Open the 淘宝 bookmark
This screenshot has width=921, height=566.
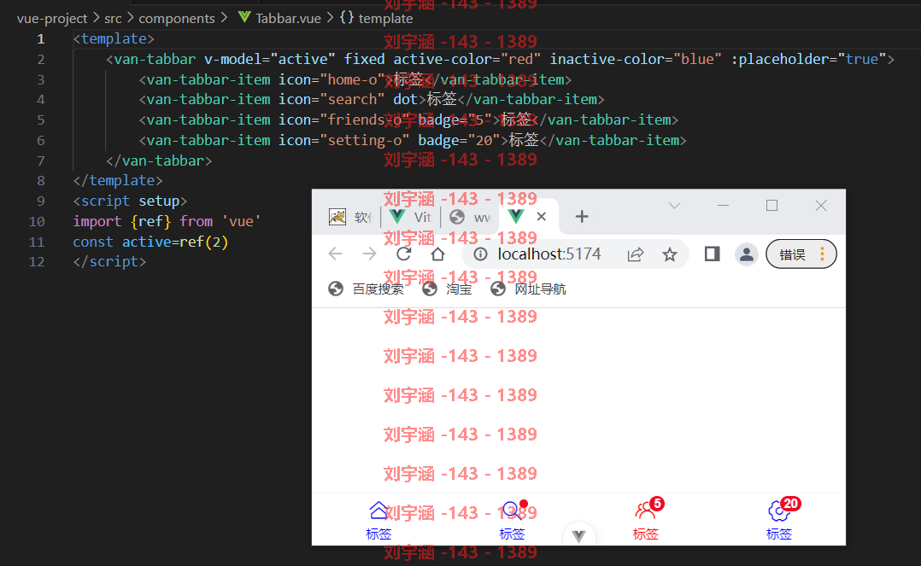coord(447,289)
